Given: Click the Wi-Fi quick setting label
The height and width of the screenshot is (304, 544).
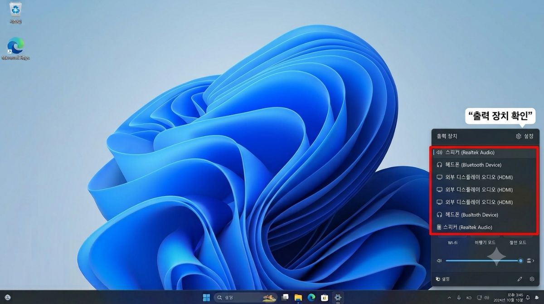Looking at the screenshot, I should point(452,243).
